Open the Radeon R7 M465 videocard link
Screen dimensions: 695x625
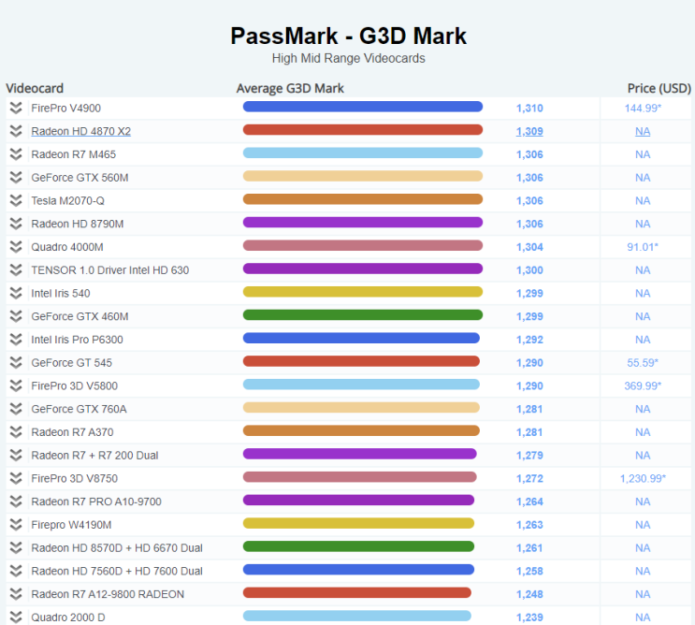[x=73, y=154]
